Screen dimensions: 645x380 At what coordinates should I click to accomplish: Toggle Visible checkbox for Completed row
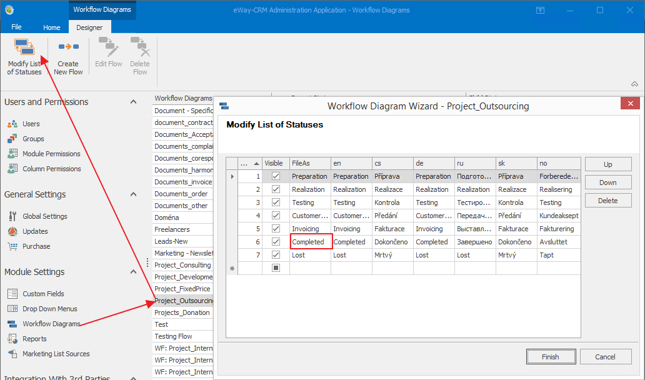tap(276, 242)
